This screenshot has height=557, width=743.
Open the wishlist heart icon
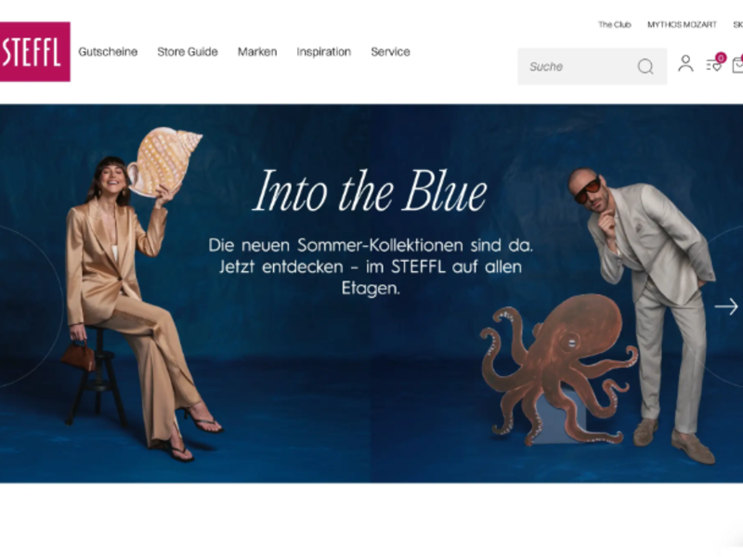713,65
